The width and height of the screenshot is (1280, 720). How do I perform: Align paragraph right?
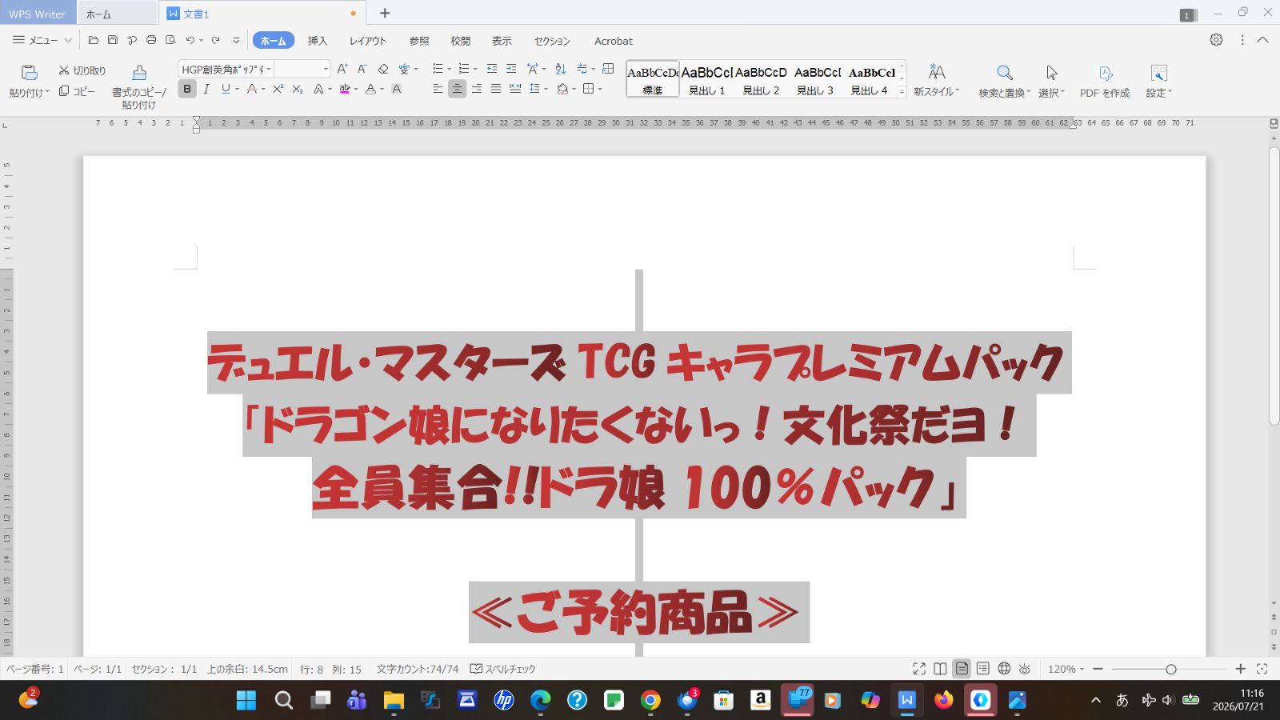[477, 89]
